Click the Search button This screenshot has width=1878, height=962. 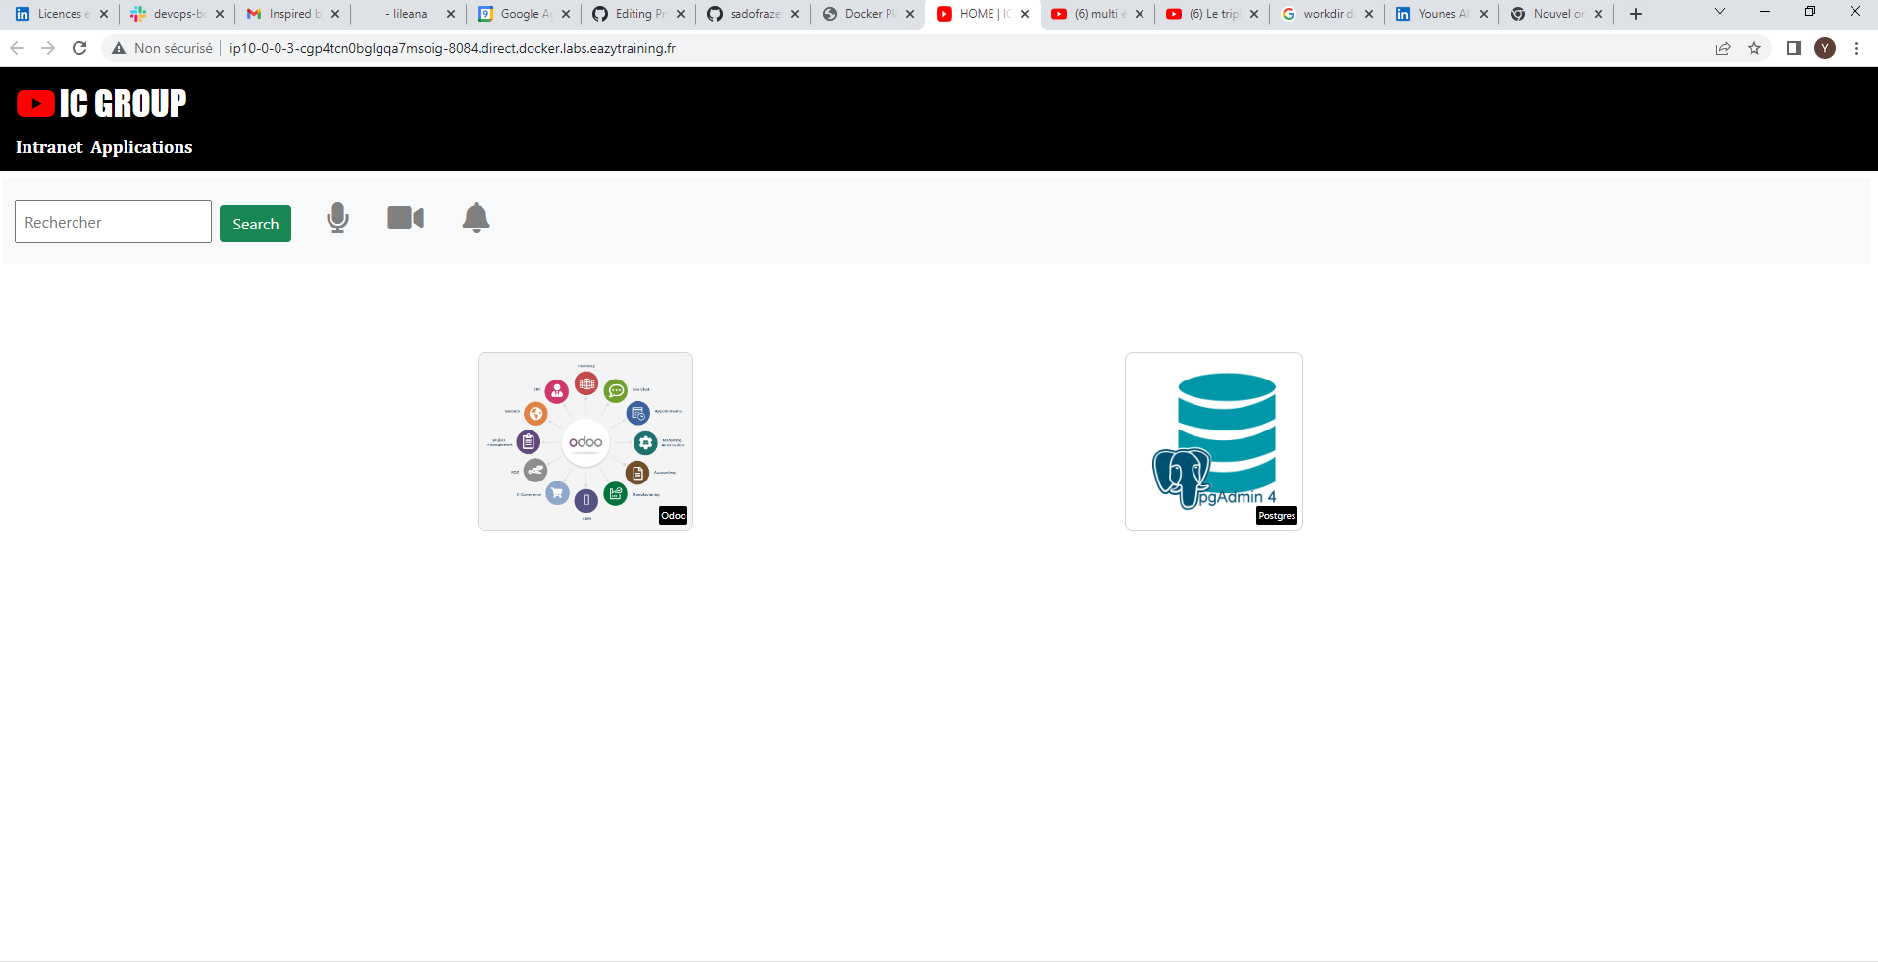point(255,223)
